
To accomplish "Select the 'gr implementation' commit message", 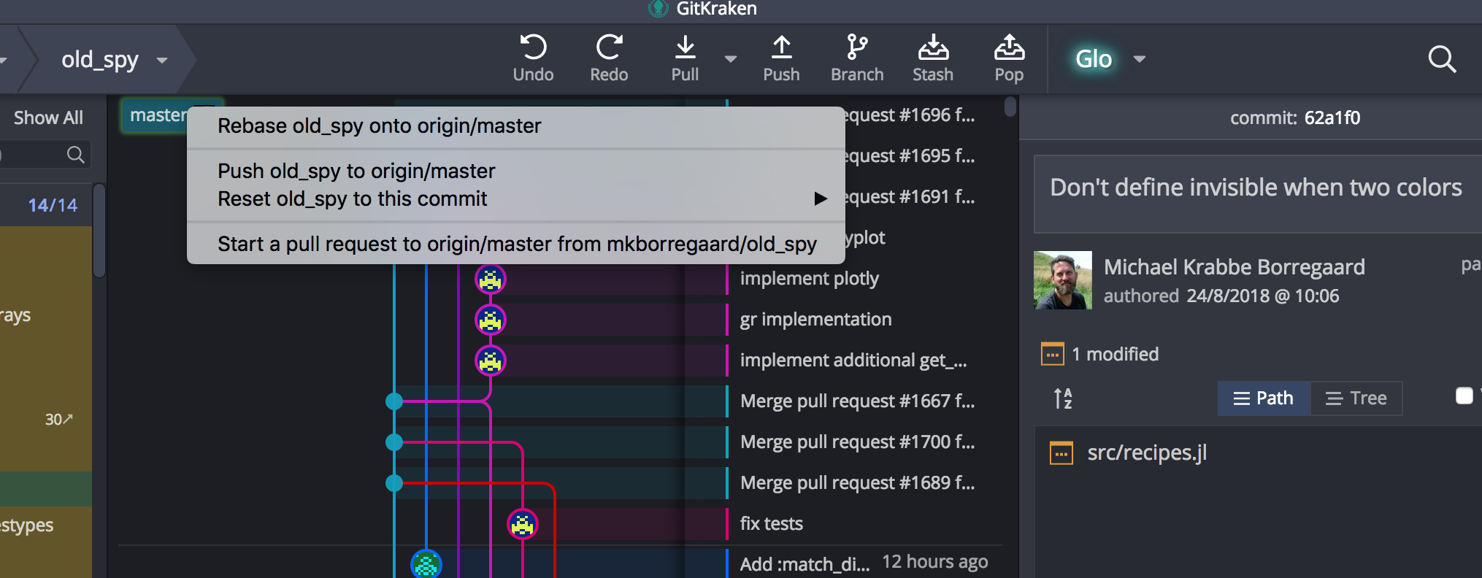I will coord(815,320).
